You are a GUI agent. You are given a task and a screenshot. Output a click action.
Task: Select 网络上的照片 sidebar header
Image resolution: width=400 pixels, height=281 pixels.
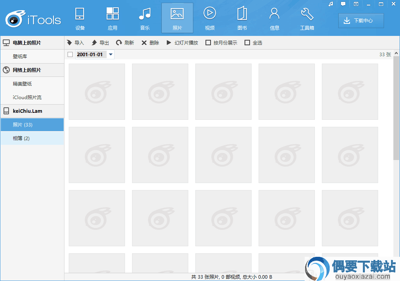(x=32, y=70)
